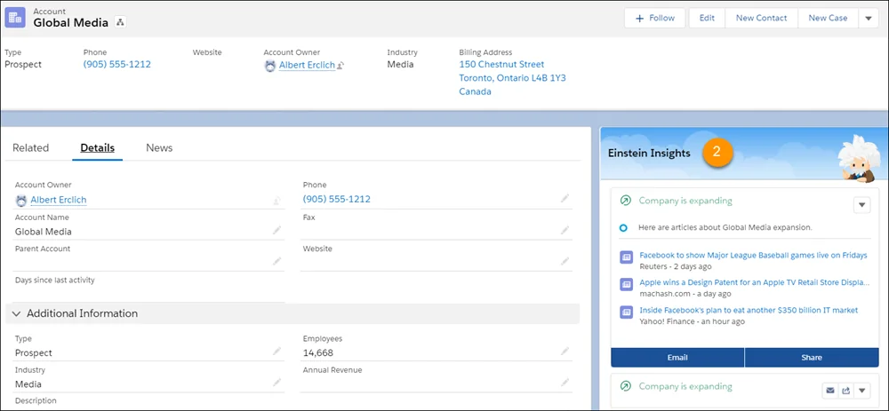Screen dimensions: 889x411
Task: Click the Employees value 14,668
Action: pos(317,352)
